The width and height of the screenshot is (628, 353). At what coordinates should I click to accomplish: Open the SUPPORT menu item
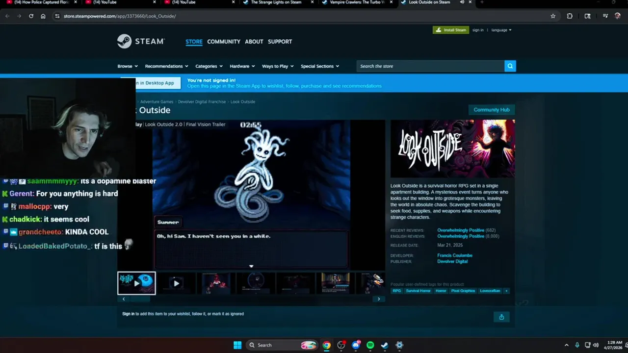coord(280,42)
